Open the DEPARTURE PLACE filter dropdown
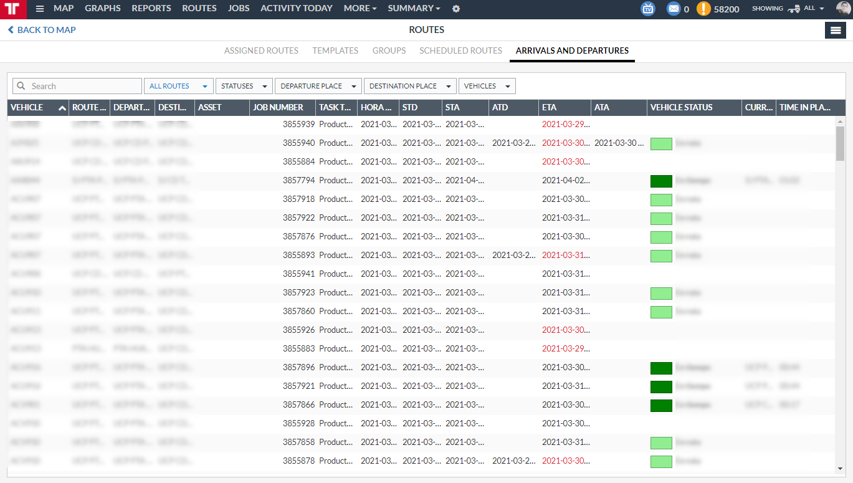Viewport: 853px width, 483px height. [318, 86]
